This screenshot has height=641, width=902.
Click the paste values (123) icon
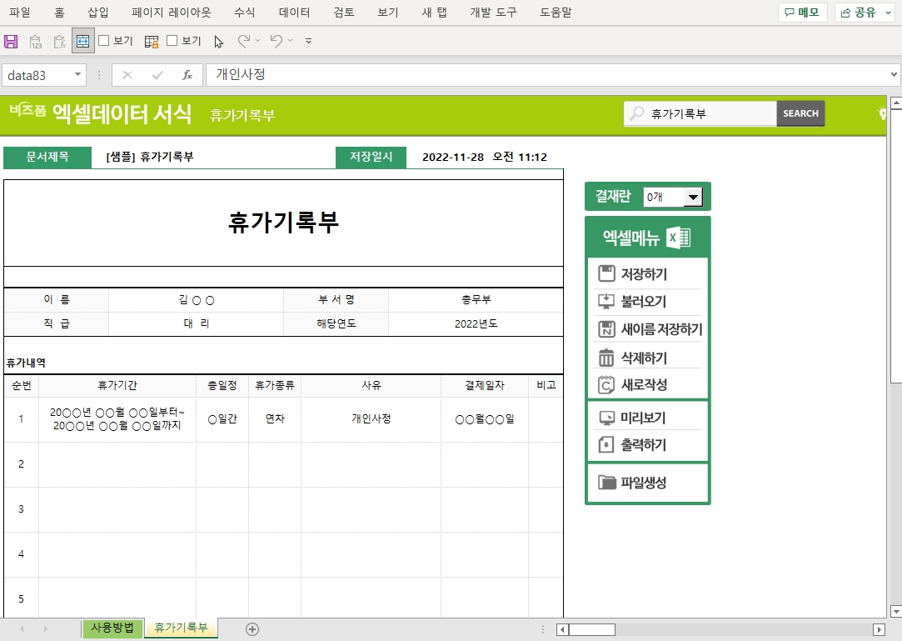pyautogui.click(x=36, y=41)
